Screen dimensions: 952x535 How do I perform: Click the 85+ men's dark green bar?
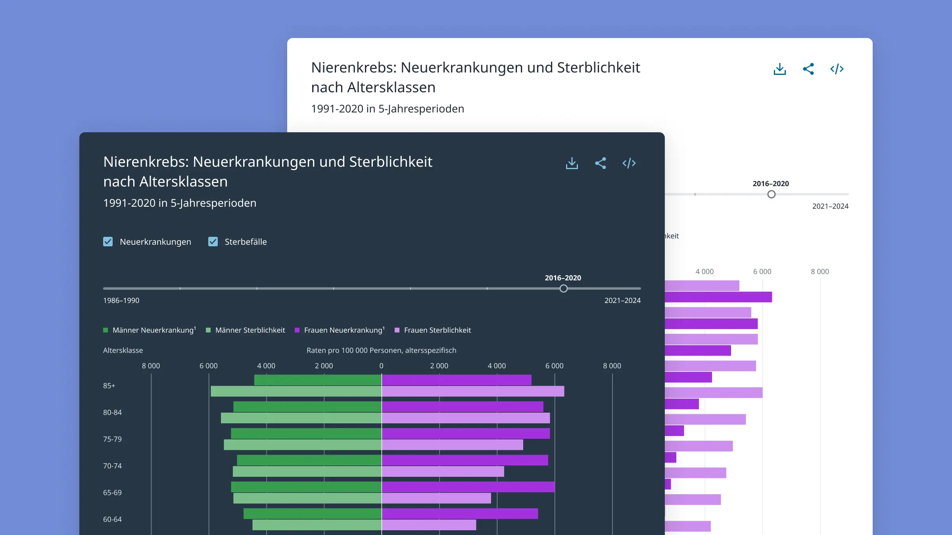(x=317, y=380)
